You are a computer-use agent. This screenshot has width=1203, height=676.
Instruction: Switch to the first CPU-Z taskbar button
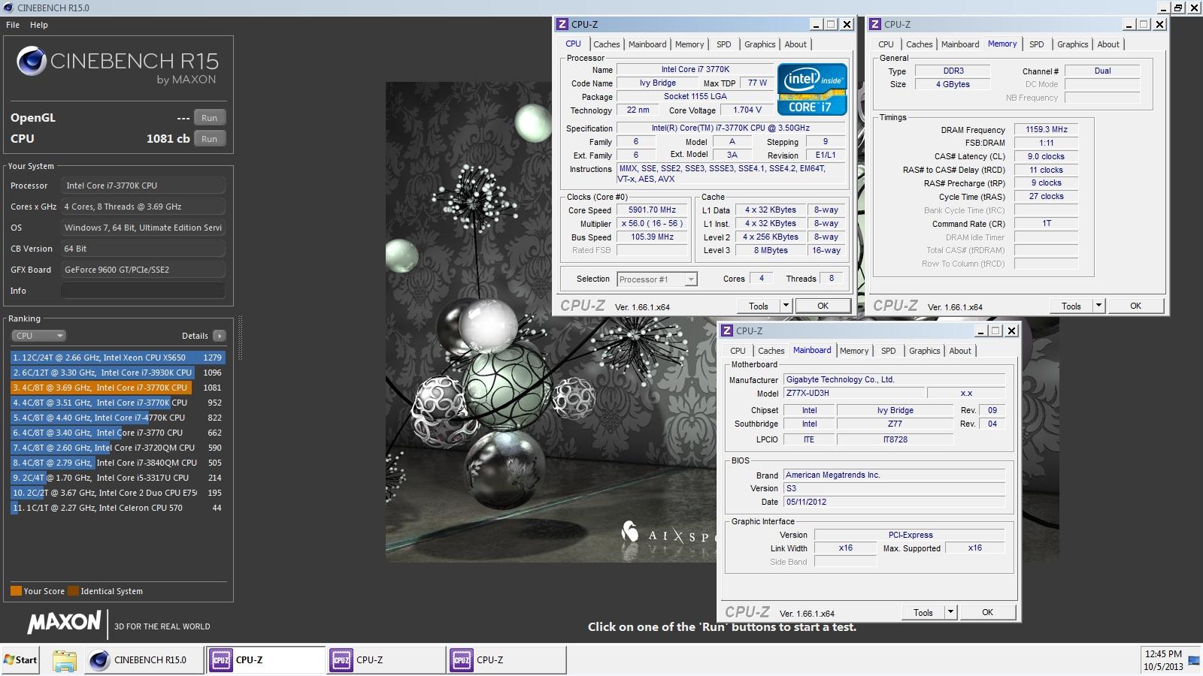tap(265, 659)
